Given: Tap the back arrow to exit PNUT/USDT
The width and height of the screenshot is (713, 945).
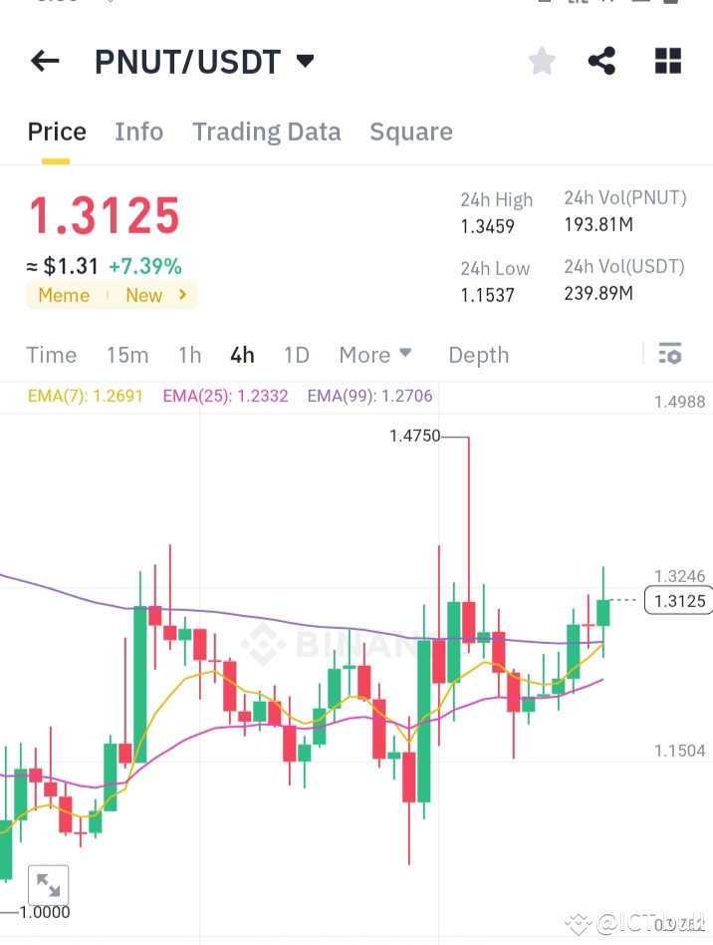Looking at the screenshot, I should (x=44, y=61).
